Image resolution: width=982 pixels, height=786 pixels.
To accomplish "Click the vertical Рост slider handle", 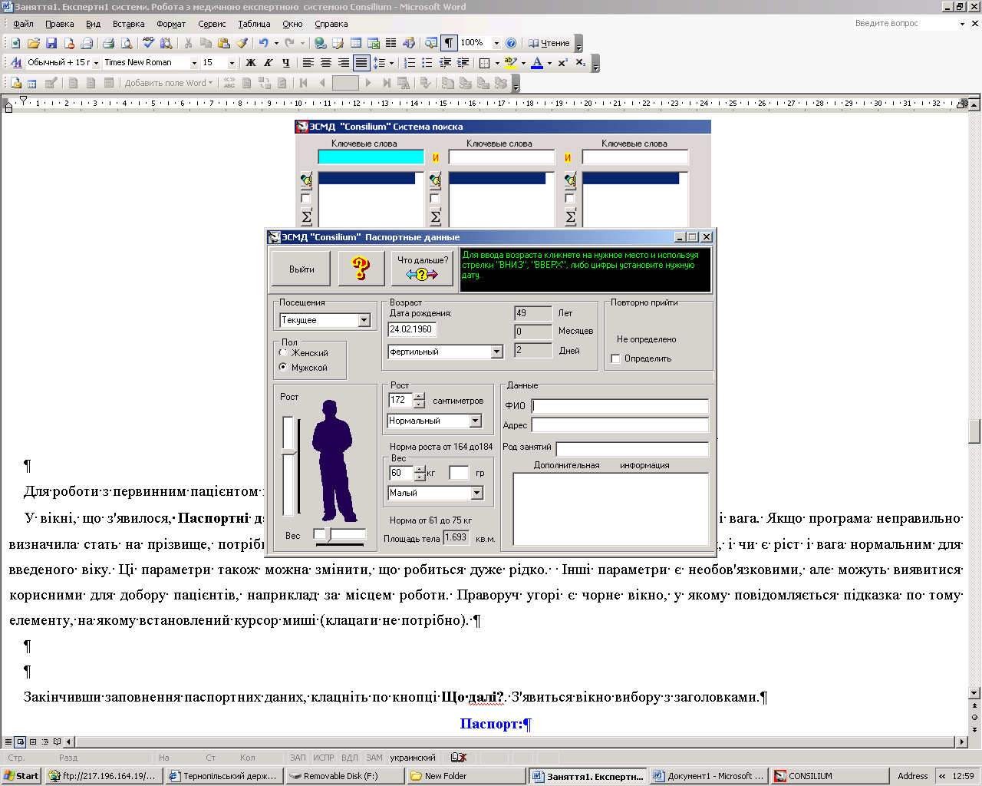I will click(288, 452).
